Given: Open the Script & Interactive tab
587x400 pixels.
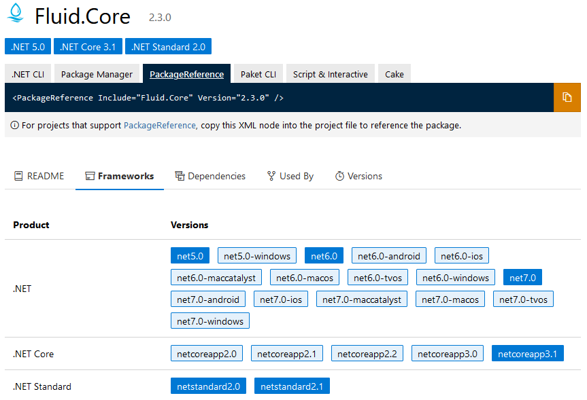Looking at the screenshot, I should pyautogui.click(x=330, y=74).
